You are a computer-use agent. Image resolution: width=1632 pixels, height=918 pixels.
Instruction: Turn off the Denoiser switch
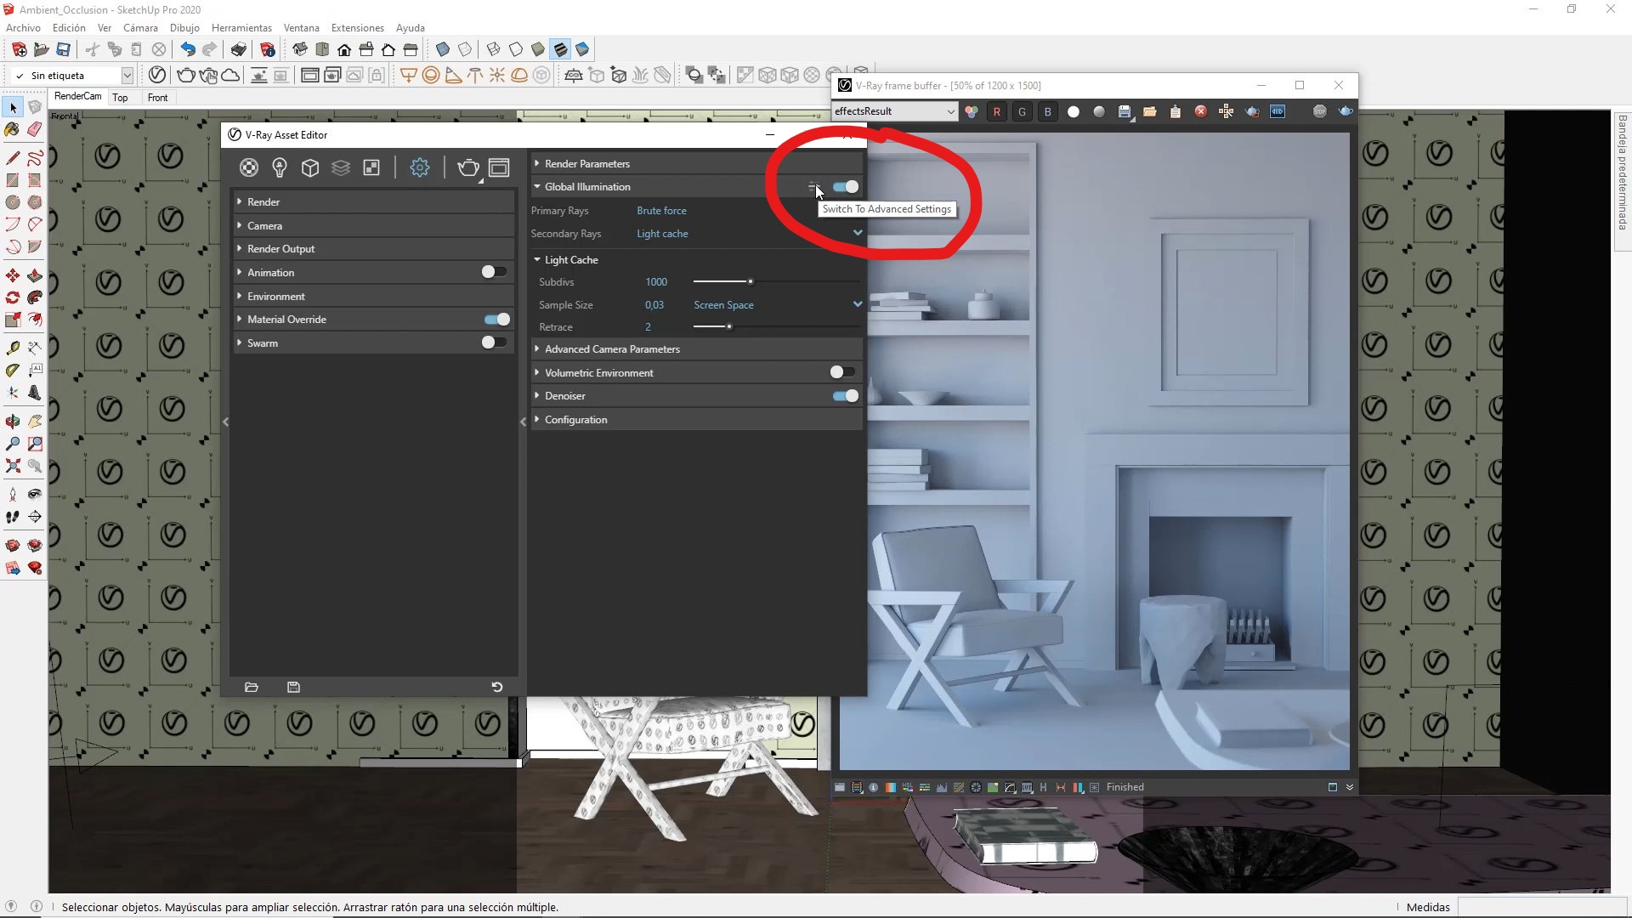(845, 396)
